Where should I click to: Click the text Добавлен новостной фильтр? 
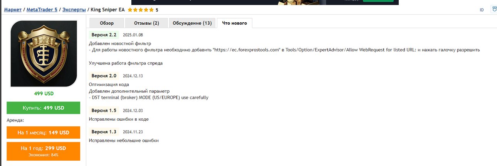click(x=120, y=43)
